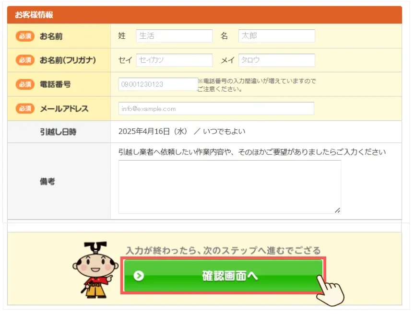
Task: Click the 必須 badge beside メールアドレス
Action: [x=24, y=108]
